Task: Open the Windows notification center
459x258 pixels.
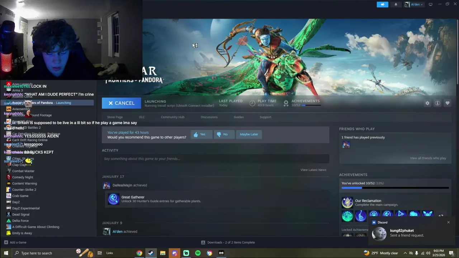Action: click(x=451, y=253)
